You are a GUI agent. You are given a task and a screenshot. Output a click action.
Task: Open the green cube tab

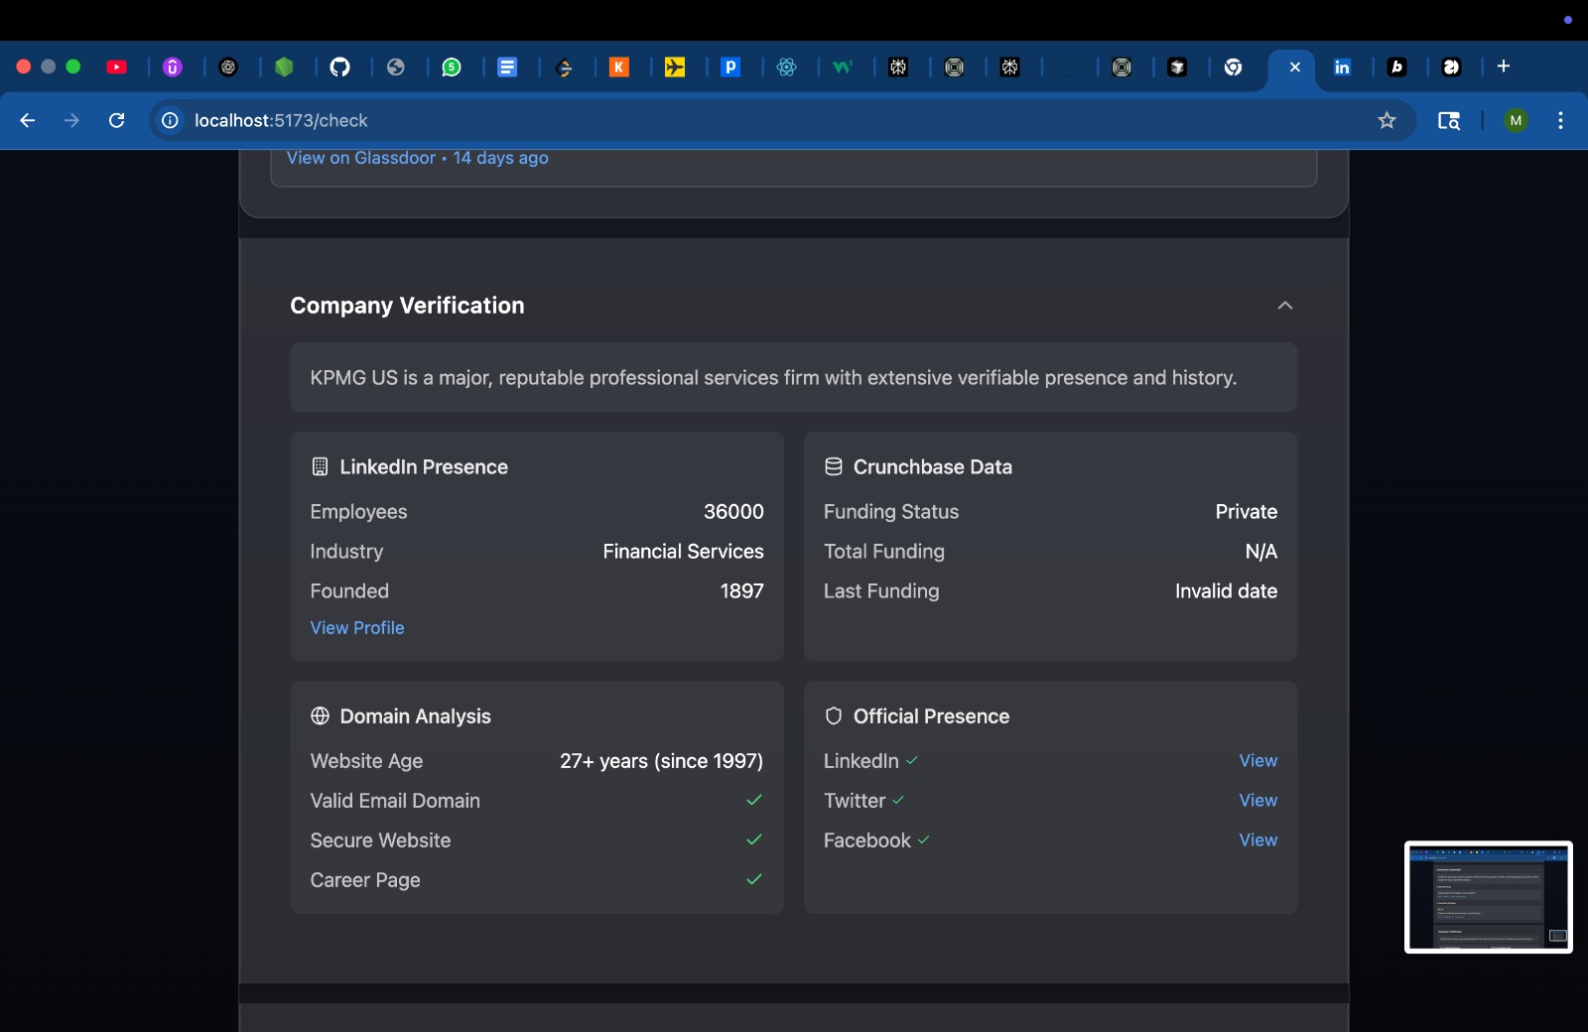click(x=284, y=67)
